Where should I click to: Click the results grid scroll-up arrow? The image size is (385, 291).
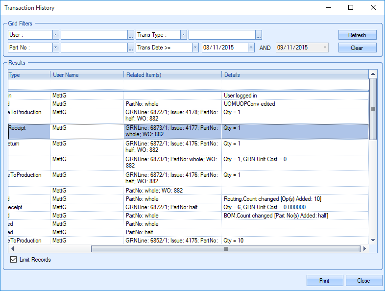(373, 74)
